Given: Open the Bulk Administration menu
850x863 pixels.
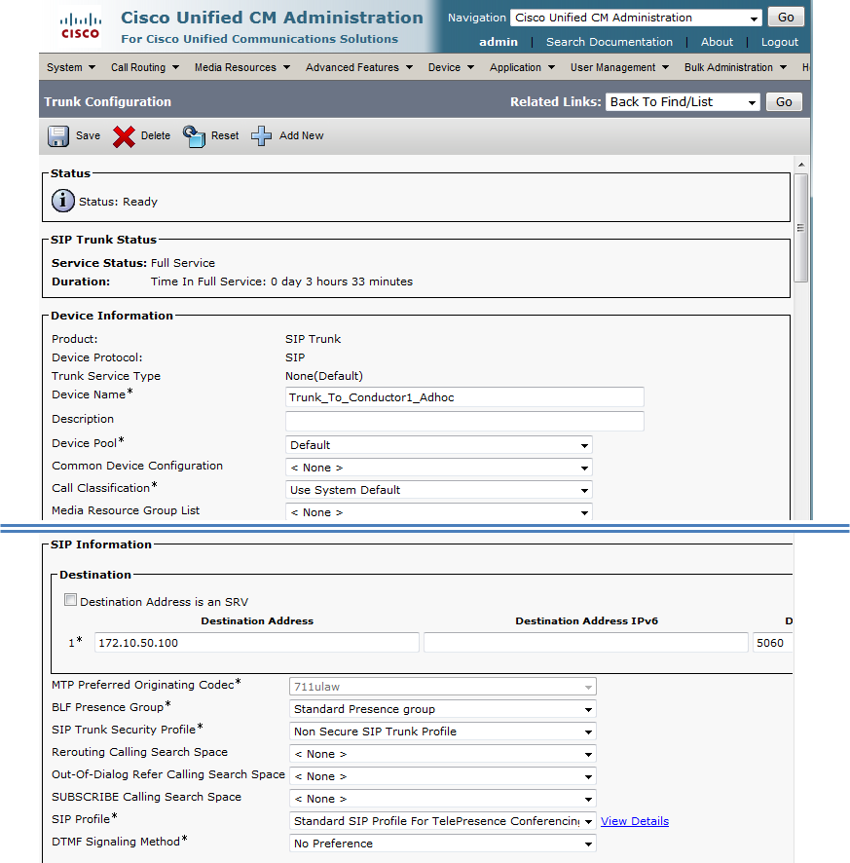Looking at the screenshot, I should tap(735, 67).
